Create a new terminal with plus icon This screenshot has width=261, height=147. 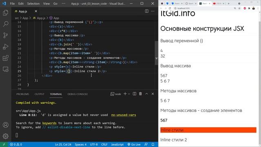point(125,94)
